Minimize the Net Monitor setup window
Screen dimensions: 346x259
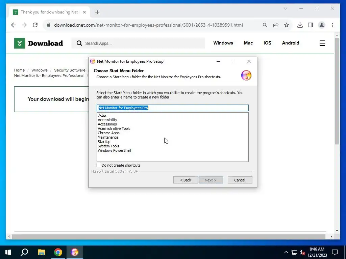pos(218,61)
